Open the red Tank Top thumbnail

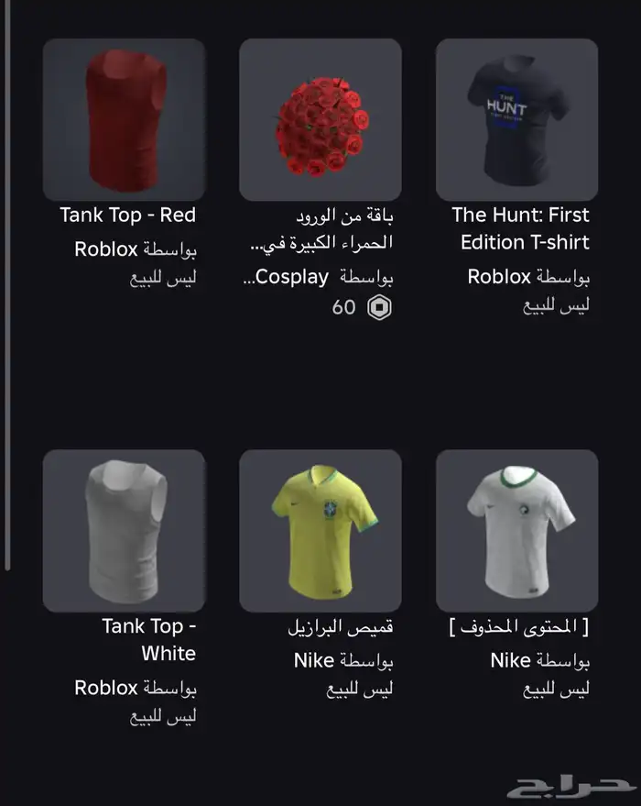pos(125,119)
